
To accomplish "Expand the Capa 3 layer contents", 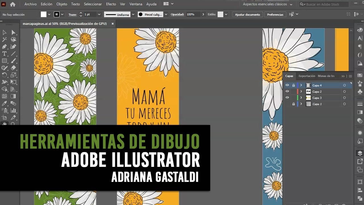I will [x=301, y=98].
